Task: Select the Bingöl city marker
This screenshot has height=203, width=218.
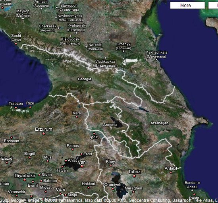Action: pos(30,157)
